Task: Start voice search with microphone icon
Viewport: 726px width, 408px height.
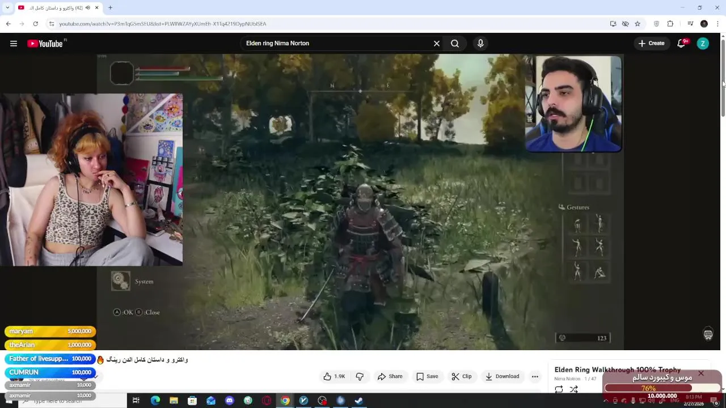Action: [480, 44]
